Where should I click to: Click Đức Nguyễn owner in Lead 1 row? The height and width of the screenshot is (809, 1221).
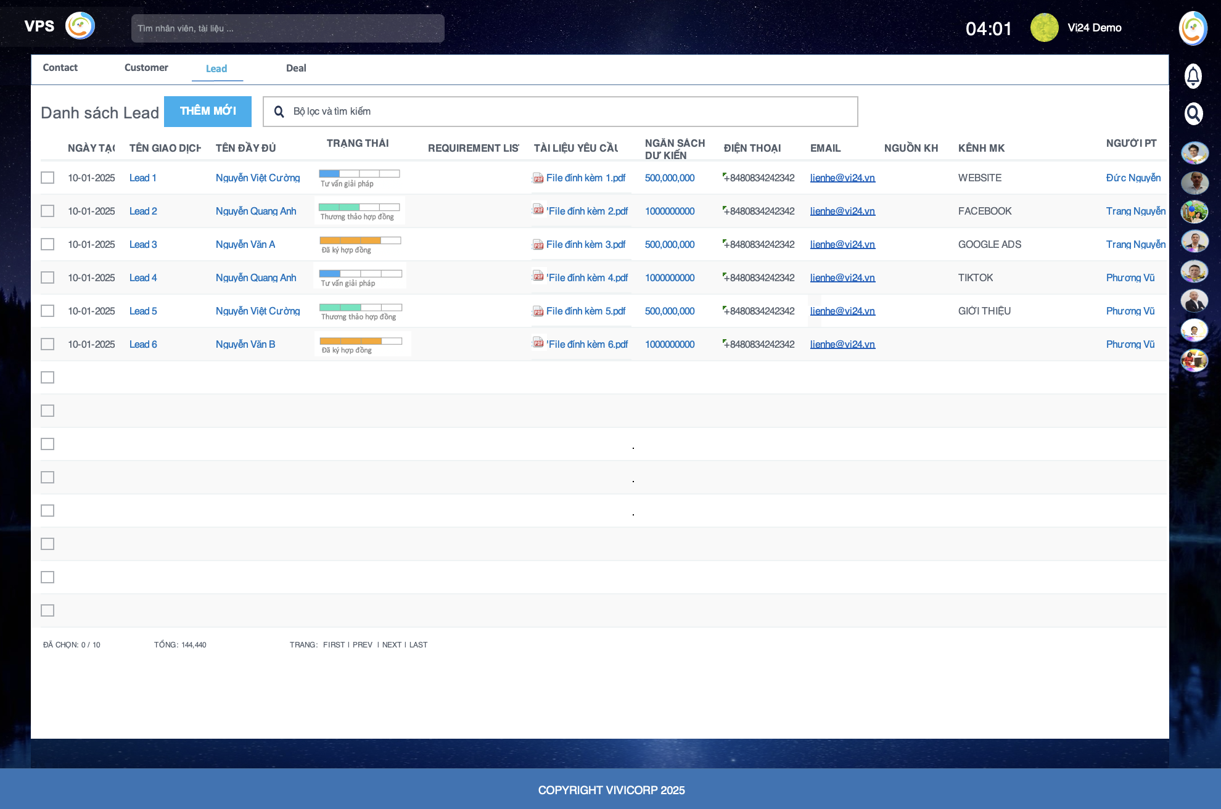[1133, 178]
